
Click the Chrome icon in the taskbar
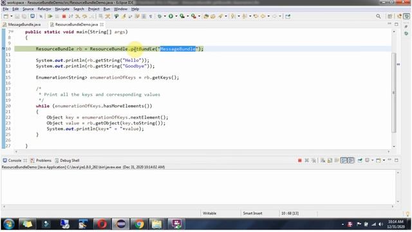pos(139,224)
